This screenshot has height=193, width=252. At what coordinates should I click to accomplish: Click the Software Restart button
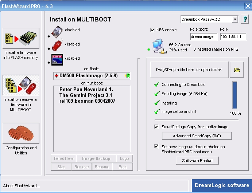coord(197,161)
